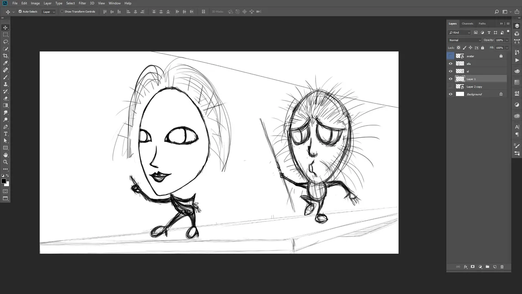Click the Delete layer trash icon
The width and height of the screenshot is (522, 294).
[502, 267]
